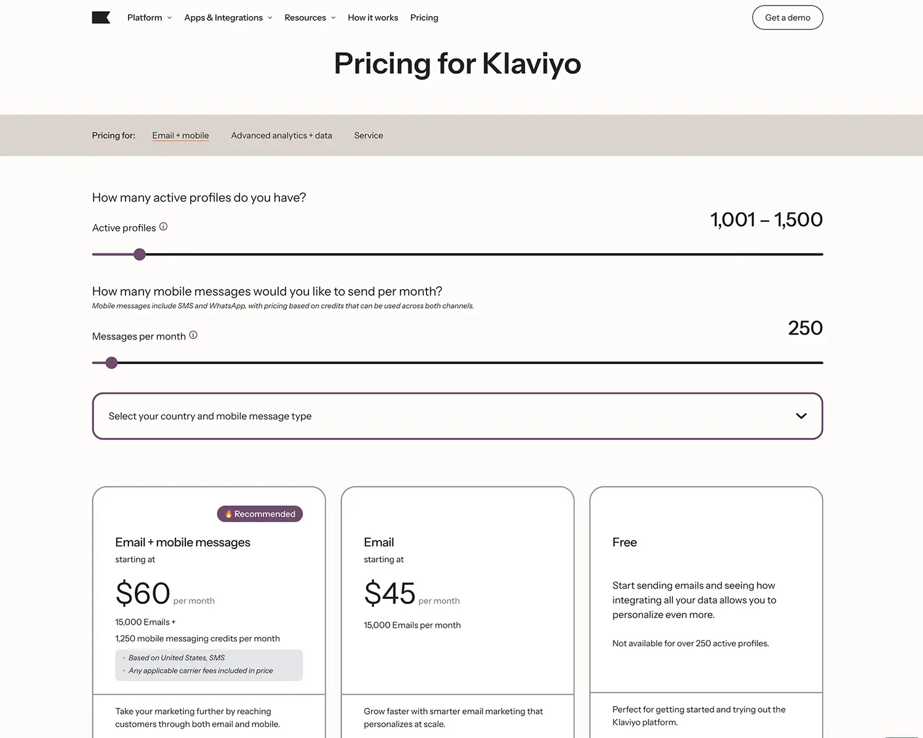Click info icon beside Active profiles
Screen dimensions: 923x738
[x=163, y=227]
